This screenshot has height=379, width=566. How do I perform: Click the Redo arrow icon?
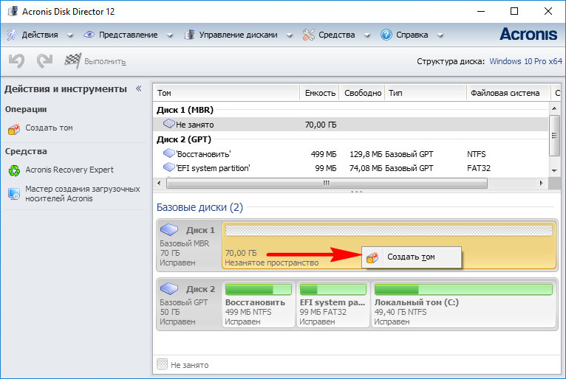tap(44, 61)
